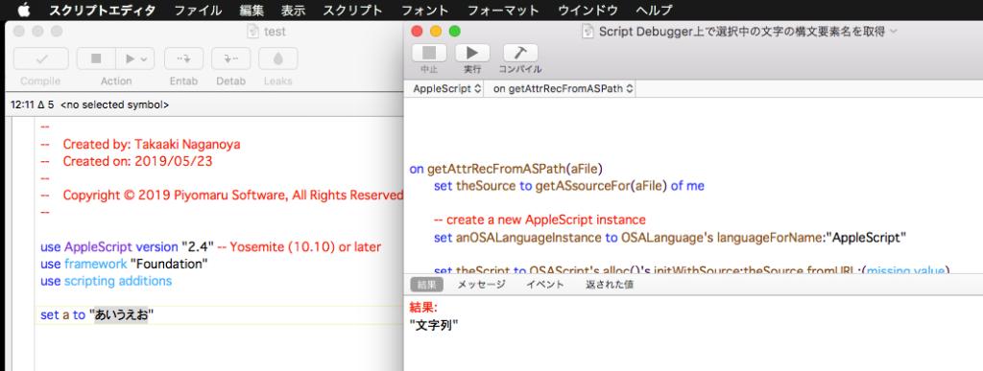983x371 pixels.
Task: Click the 実行 run button
Action: click(472, 53)
